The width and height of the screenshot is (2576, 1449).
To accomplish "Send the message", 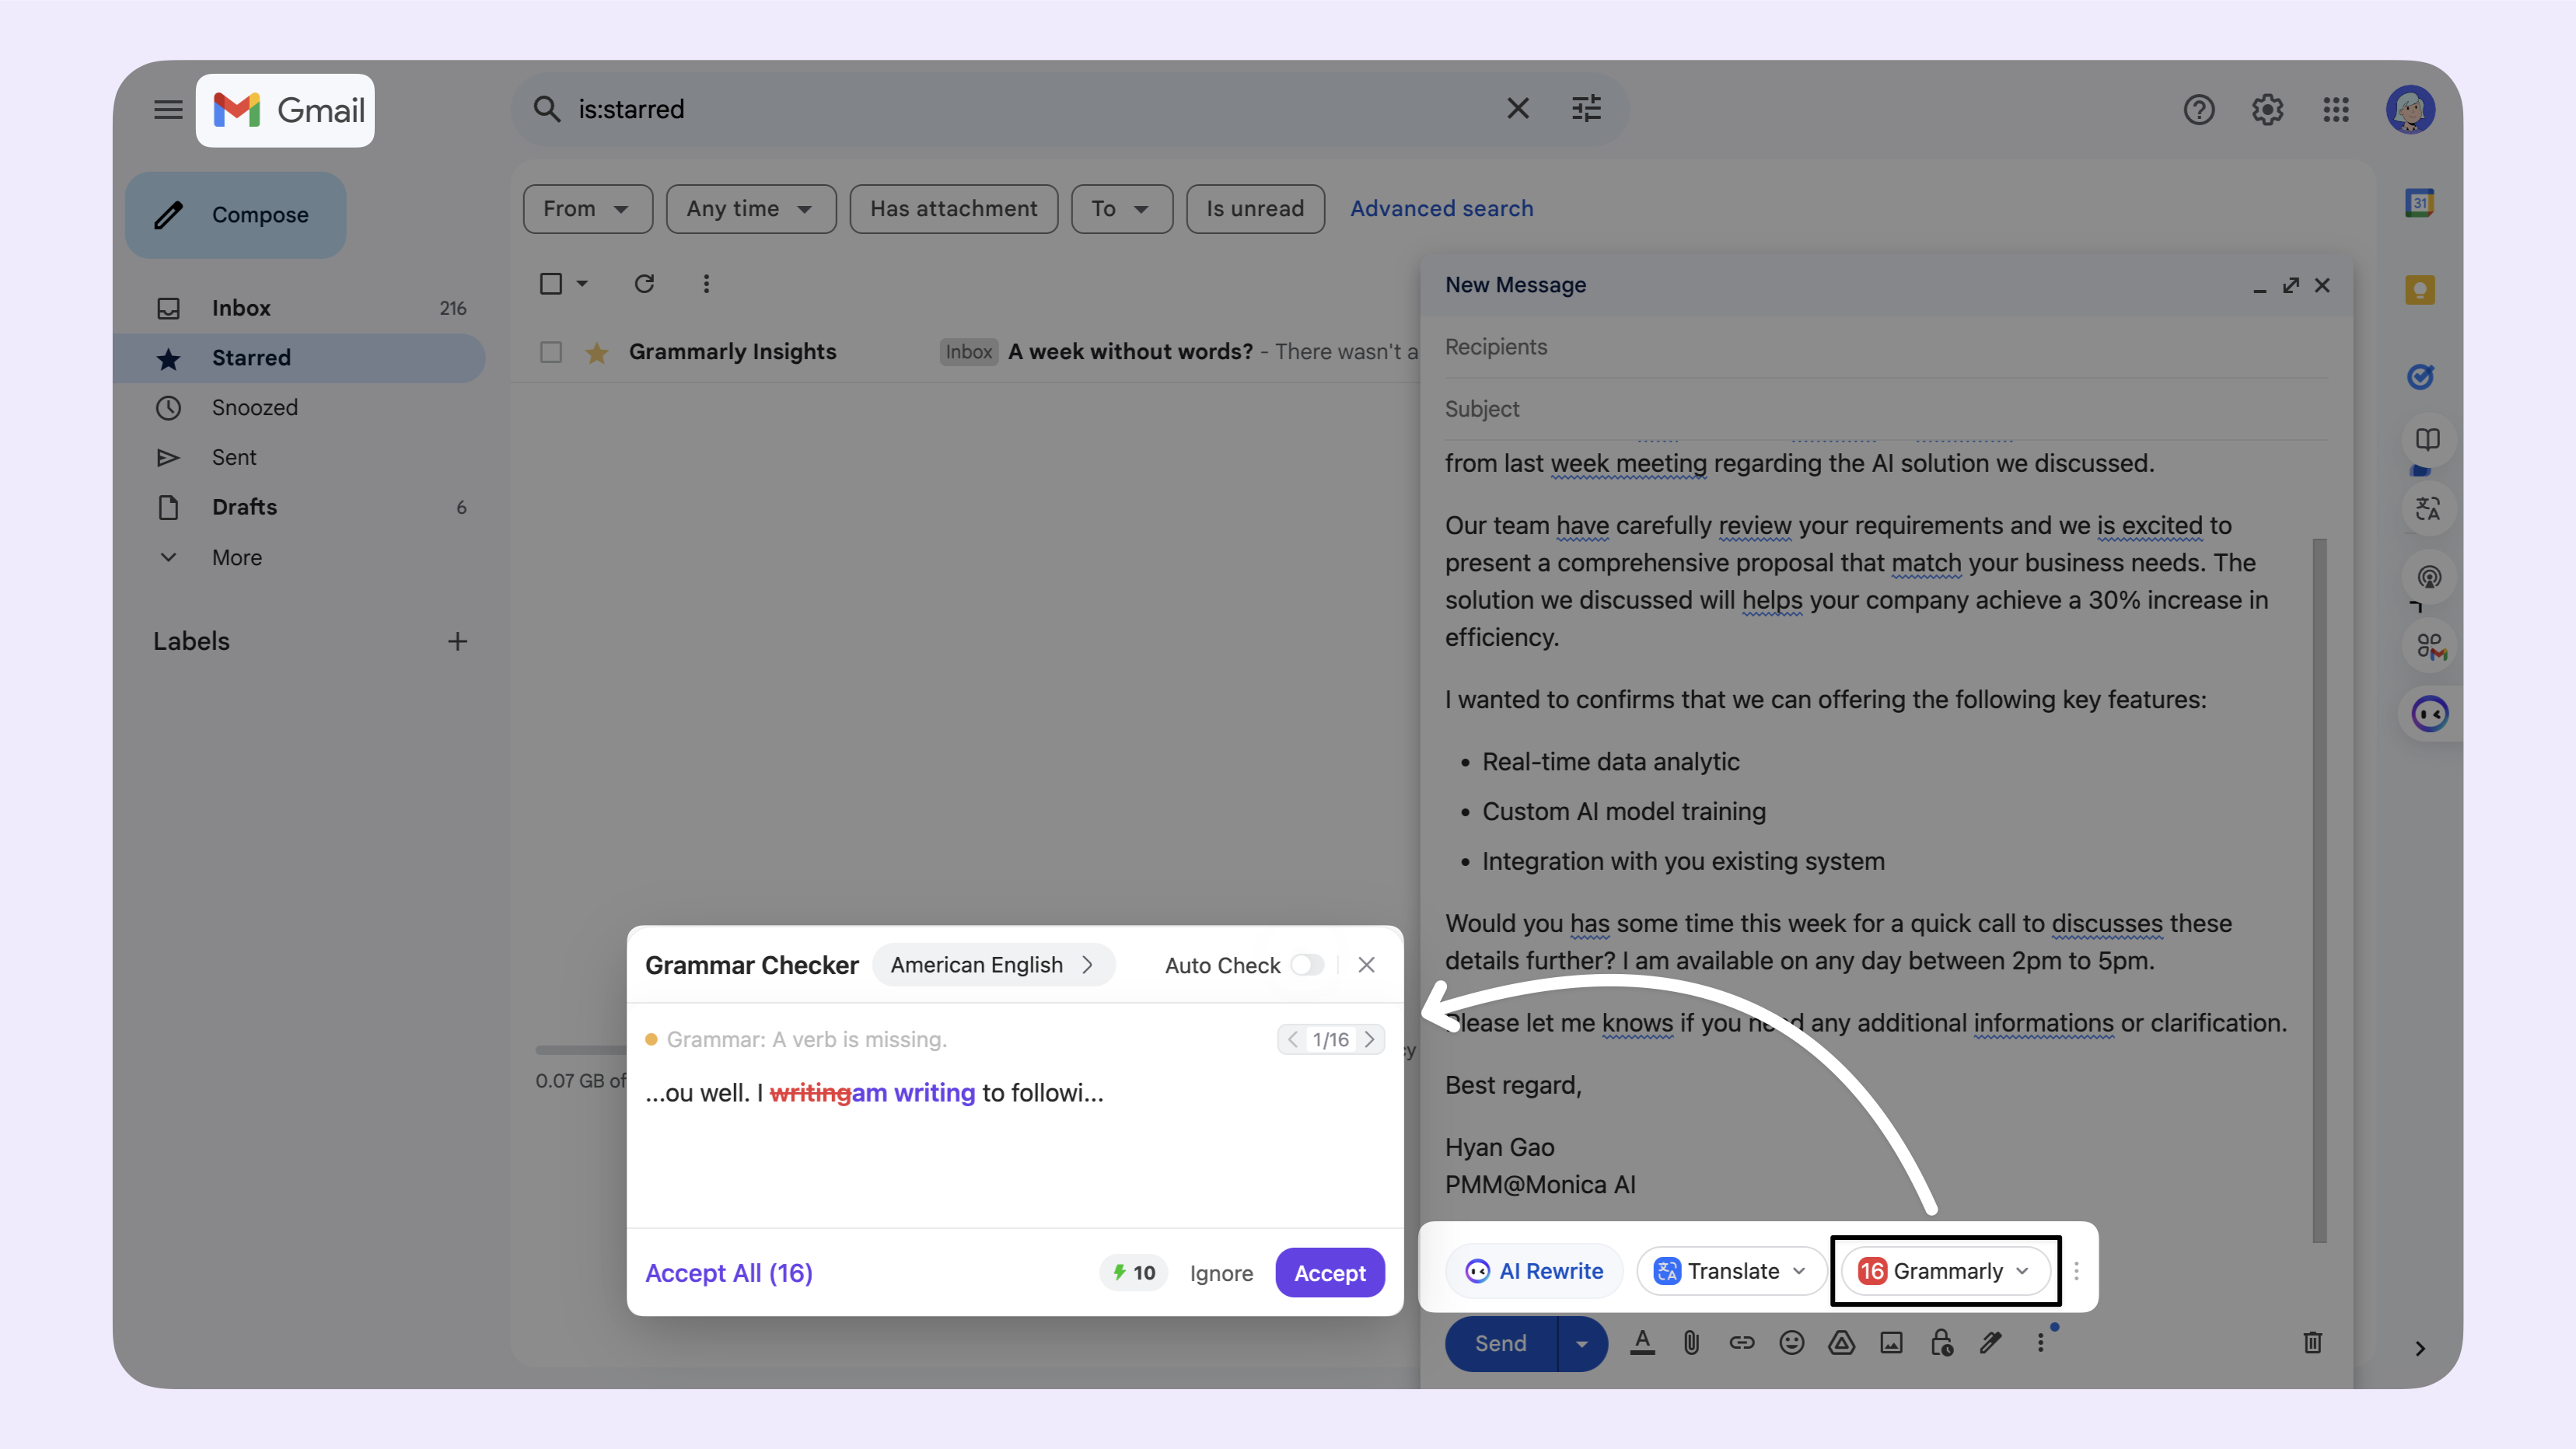I will (1501, 1344).
